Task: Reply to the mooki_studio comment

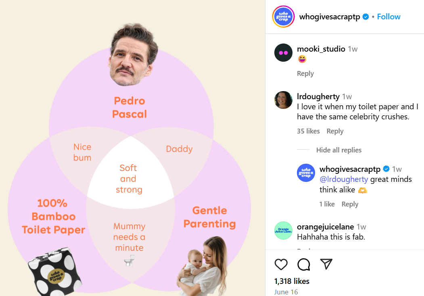Action: click(x=305, y=73)
